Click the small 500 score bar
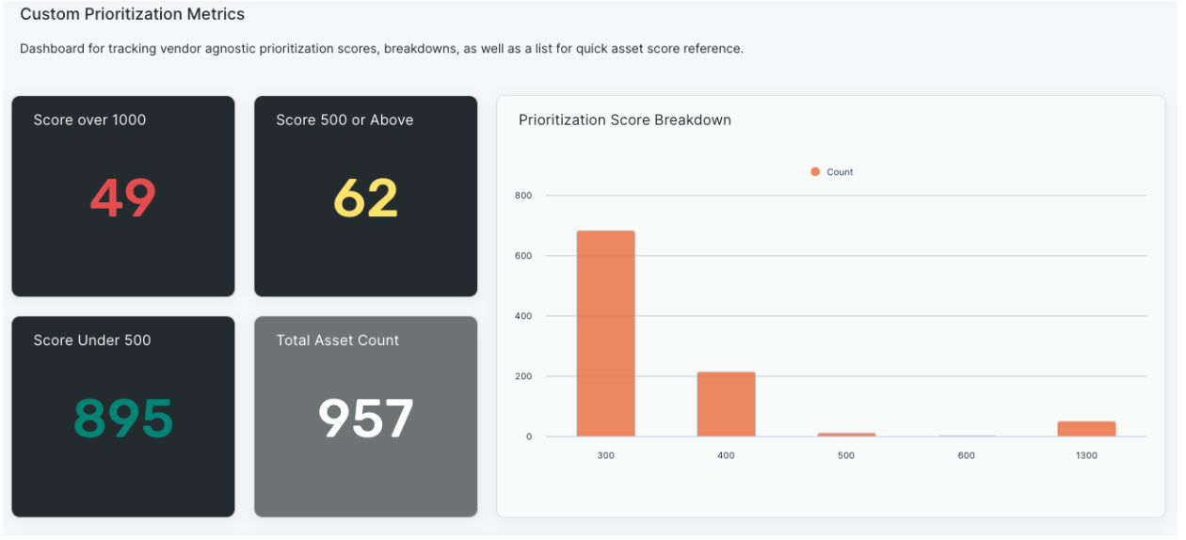Viewport: 1186px width, 540px height. click(x=846, y=435)
